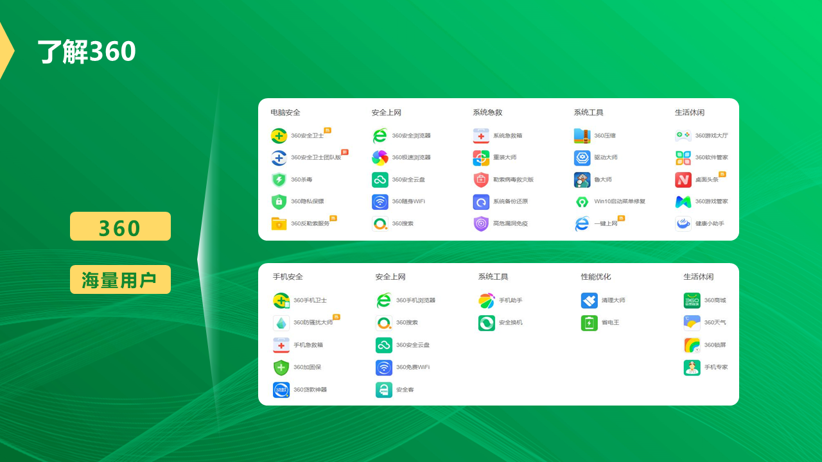
Task: Open the 360压缩 icon
Action: click(x=582, y=136)
